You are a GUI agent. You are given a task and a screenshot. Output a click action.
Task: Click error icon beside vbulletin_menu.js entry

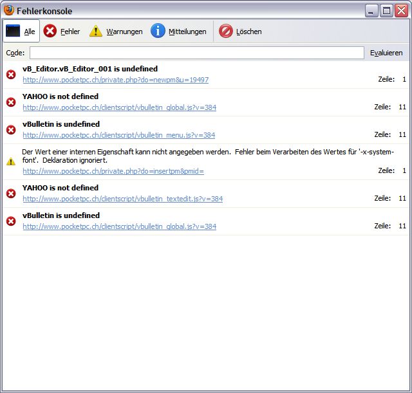click(11, 130)
